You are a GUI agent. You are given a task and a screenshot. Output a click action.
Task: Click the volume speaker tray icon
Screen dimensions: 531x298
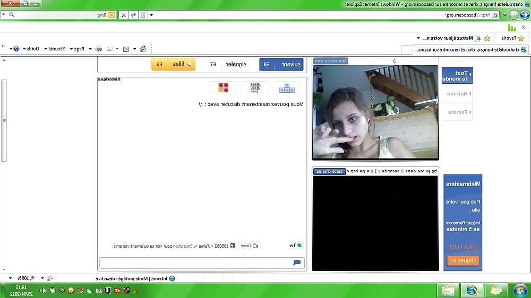click(x=42, y=291)
